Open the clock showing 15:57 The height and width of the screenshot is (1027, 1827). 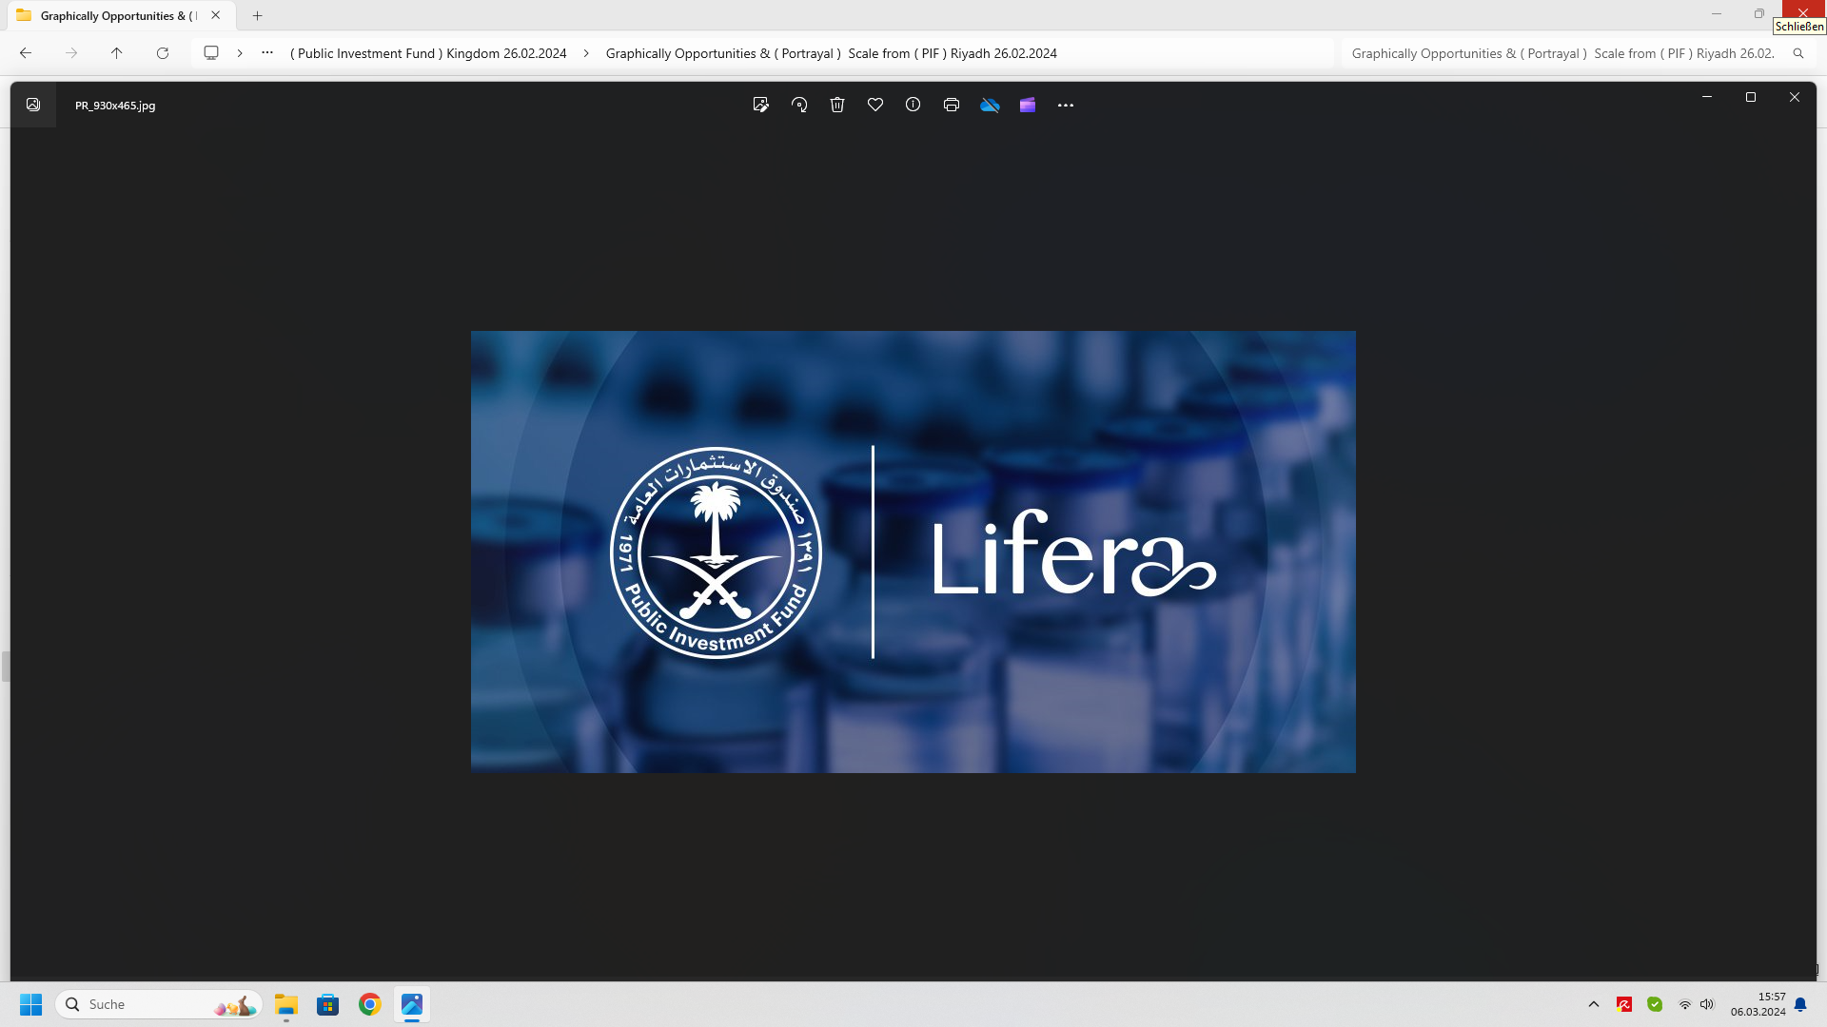[x=1758, y=1004]
